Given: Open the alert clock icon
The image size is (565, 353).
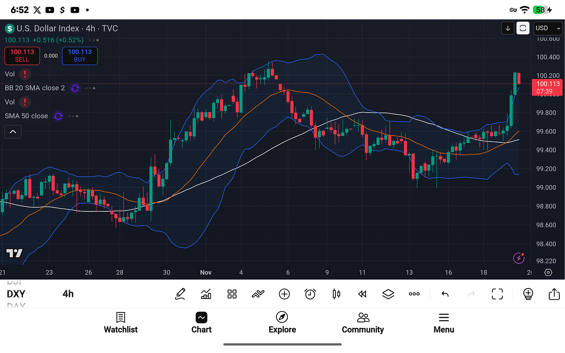Looking at the screenshot, I should [x=310, y=294].
